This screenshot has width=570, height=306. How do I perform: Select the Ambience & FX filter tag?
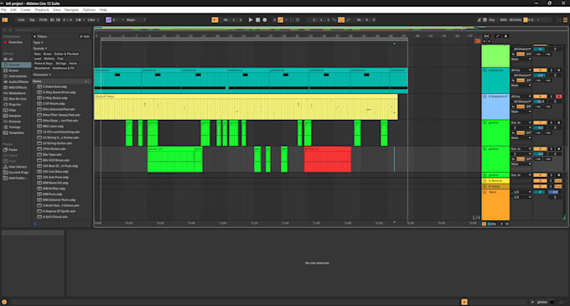pyautogui.click(x=63, y=68)
